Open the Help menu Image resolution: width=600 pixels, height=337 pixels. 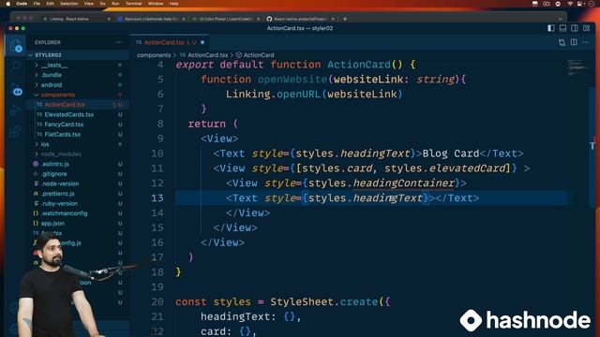(x=173, y=4)
